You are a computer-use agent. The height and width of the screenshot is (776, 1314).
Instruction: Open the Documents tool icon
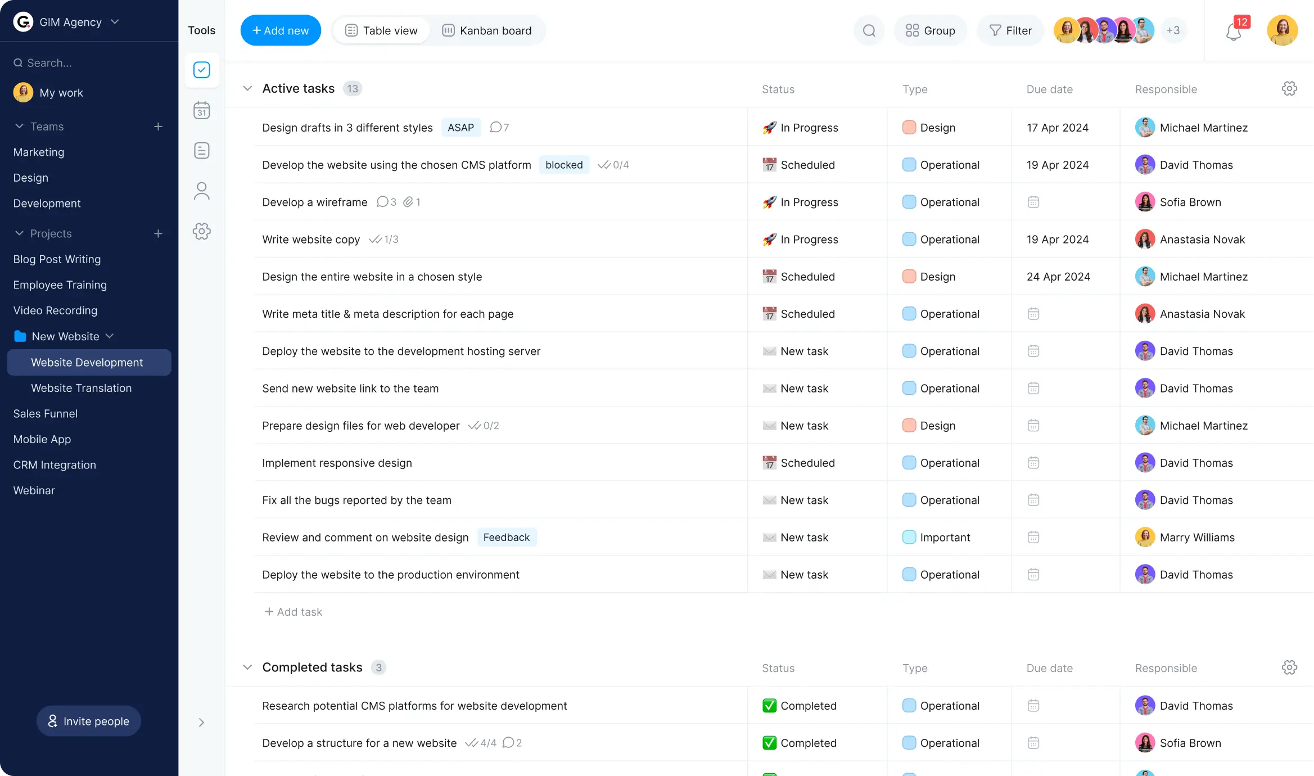coord(201,151)
